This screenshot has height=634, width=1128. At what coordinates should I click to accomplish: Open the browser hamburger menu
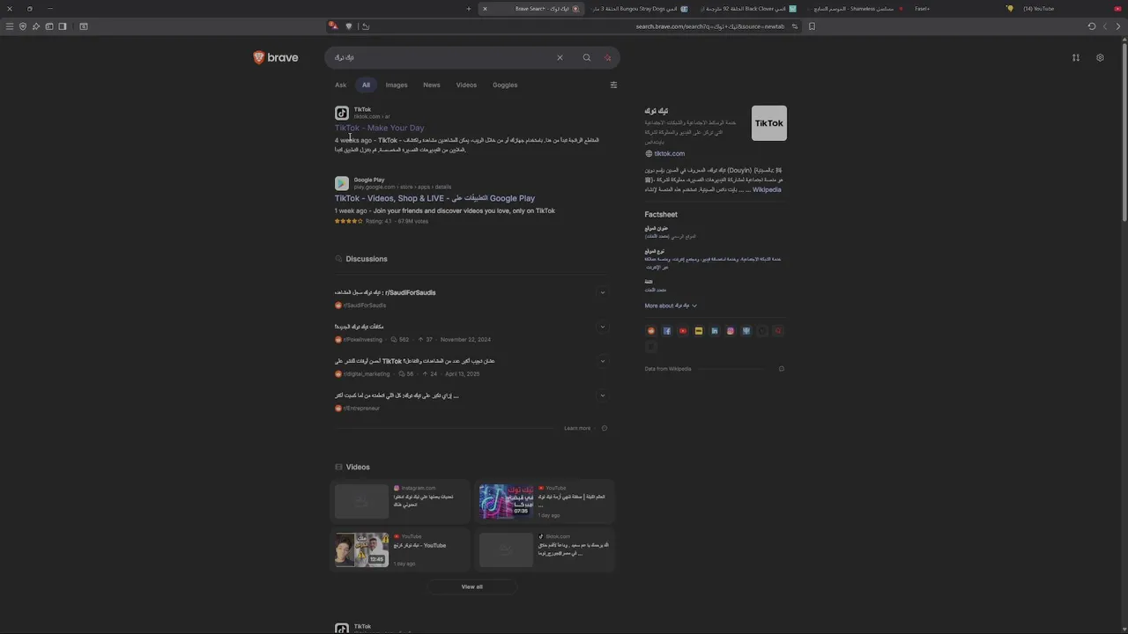[x=10, y=26]
